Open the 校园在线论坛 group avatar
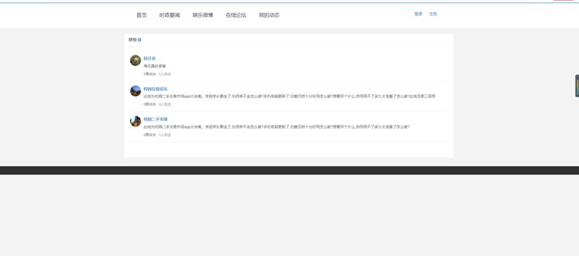The height and width of the screenshot is (256, 579). (x=135, y=91)
